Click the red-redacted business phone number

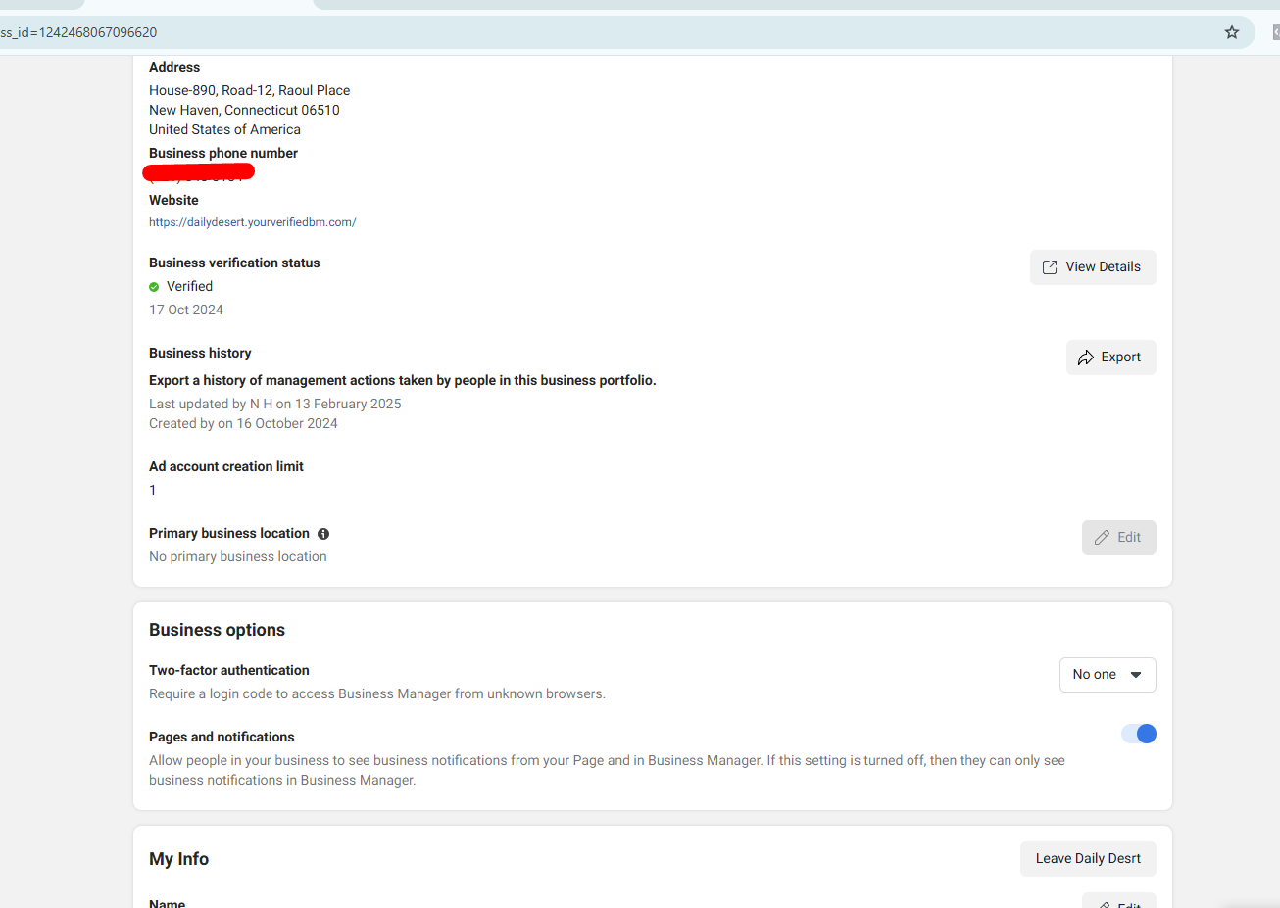pyautogui.click(x=198, y=173)
